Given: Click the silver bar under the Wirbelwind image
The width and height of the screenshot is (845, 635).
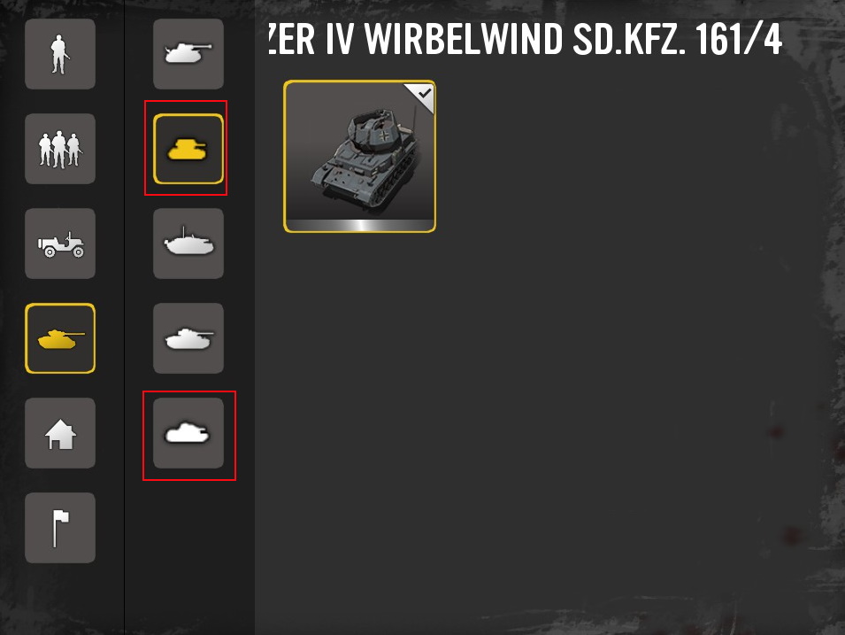Looking at the screenshot, I should click(359, 225).
